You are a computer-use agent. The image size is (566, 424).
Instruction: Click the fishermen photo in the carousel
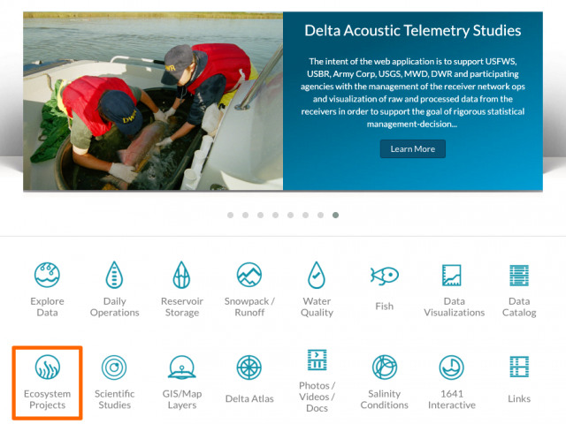tap(153, 101)
